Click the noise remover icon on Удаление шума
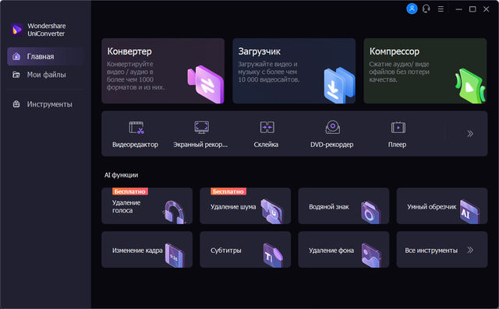This screenshot has height=309, width=499. click(271, 211)
